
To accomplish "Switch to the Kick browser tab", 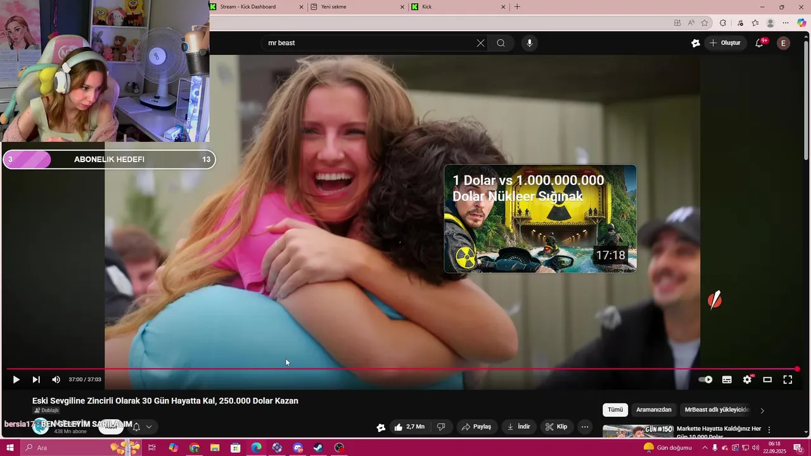I will [x=459, y=7].
